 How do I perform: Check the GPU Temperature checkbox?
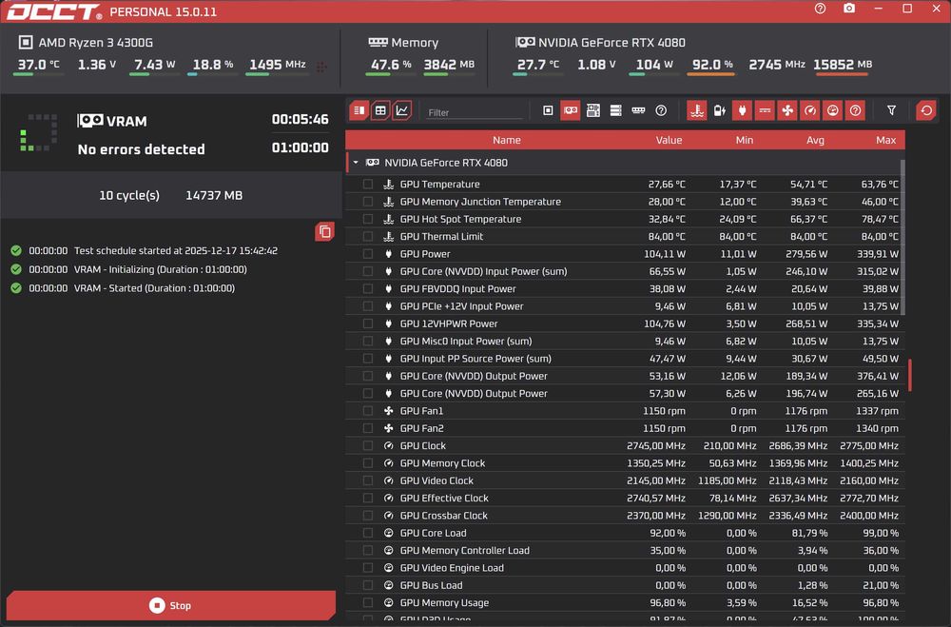(x=367, y=184)
